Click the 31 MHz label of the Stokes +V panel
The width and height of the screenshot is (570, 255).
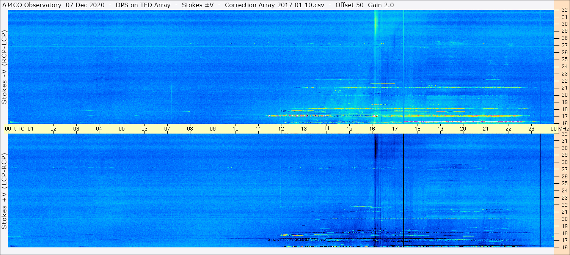click(564, 141)
